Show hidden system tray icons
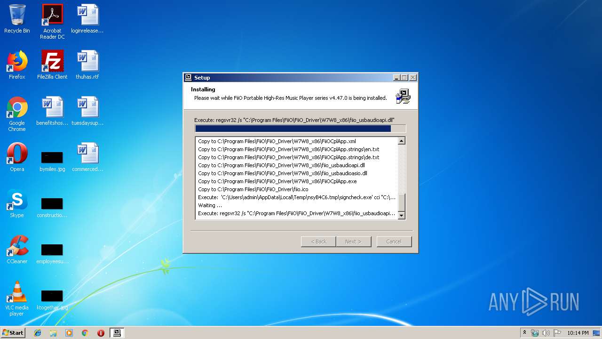This screenshot has width=602, height=339. pos(524,333)
